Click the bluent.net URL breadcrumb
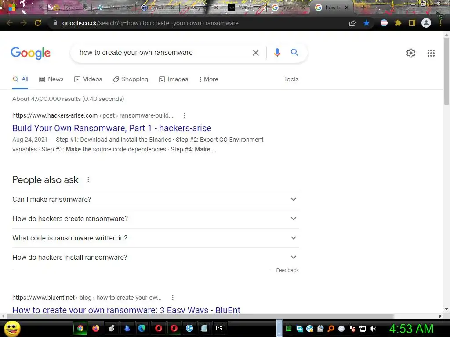The image size is (450, 337). (x=87, y=298)
